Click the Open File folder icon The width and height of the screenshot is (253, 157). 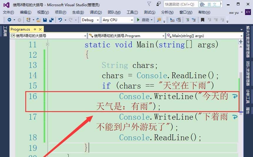38,20
